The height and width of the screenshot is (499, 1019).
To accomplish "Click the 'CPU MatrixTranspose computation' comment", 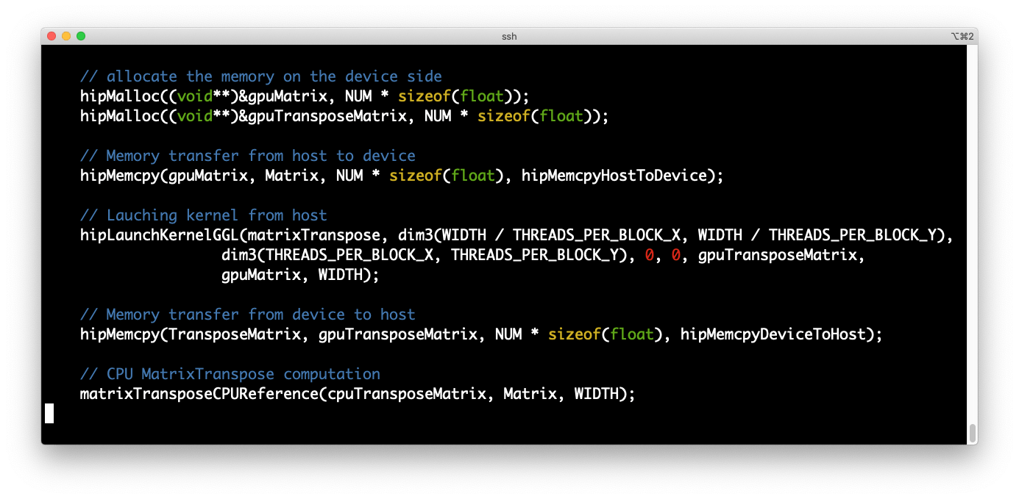I will [x=230, y=374].
